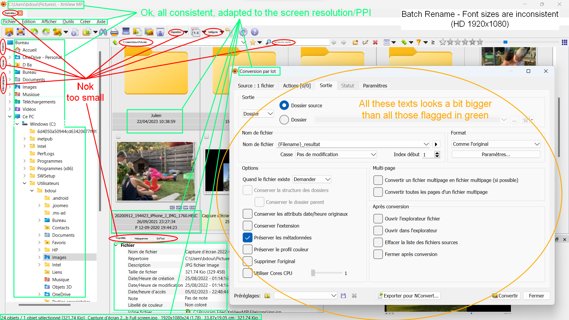Click the fullscreen view toolbar icon
Image resolution: width=569 pixels, height=320 pixels.
pyautogui.click(x=21, y=32)
